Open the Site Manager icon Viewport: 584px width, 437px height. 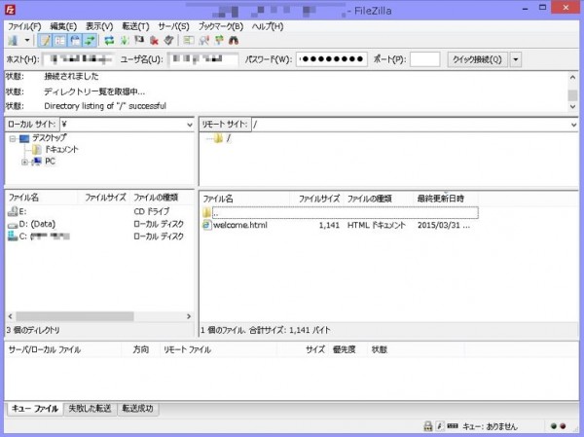13,40
